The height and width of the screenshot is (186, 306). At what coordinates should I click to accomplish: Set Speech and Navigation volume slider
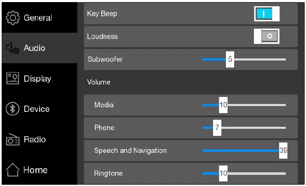pos(244,150)
